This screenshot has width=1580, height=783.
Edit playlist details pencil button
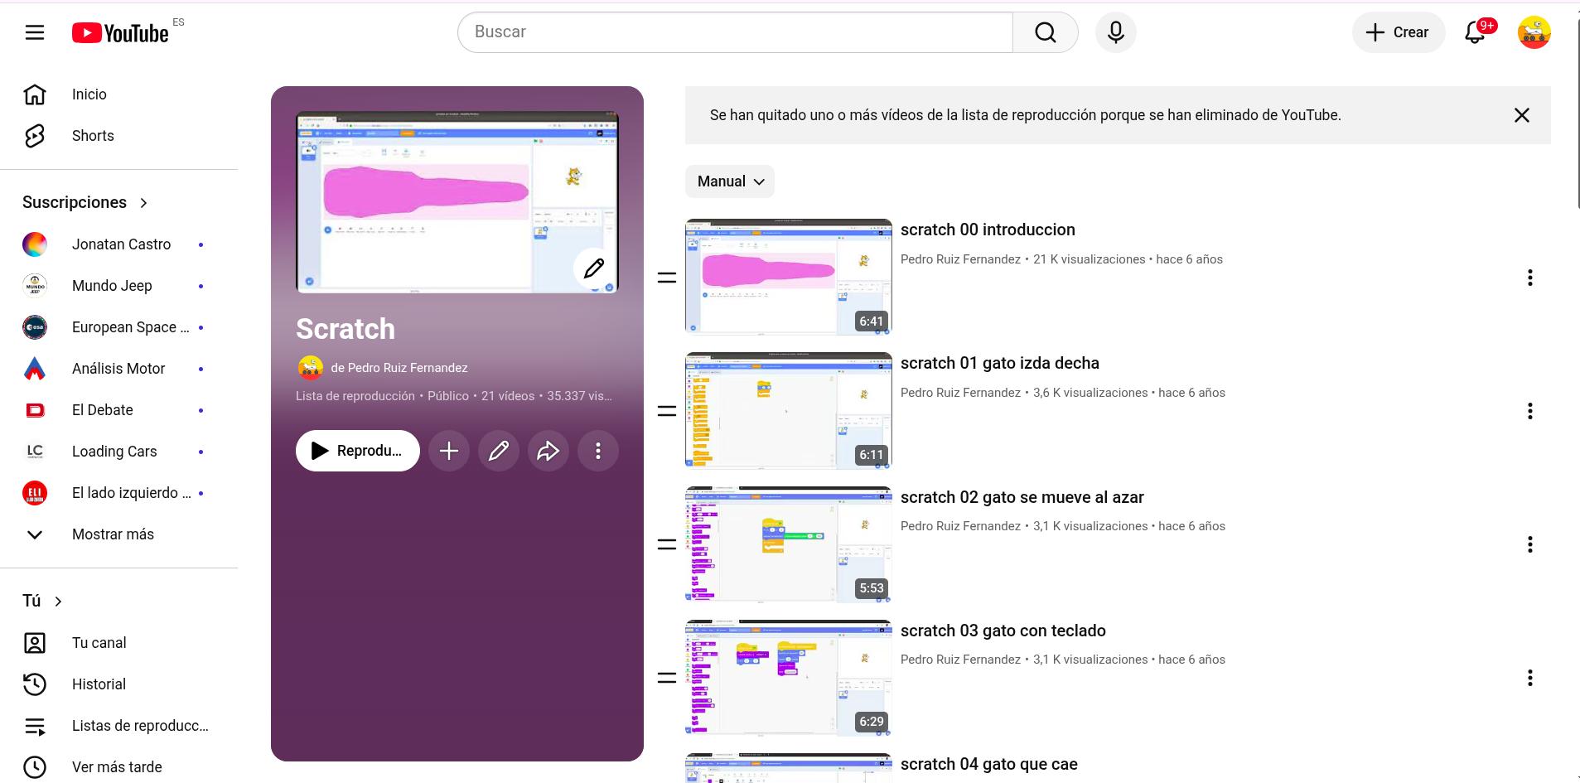(499, 451)
